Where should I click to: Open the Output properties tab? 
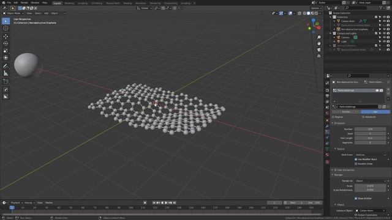pos(327,96)
